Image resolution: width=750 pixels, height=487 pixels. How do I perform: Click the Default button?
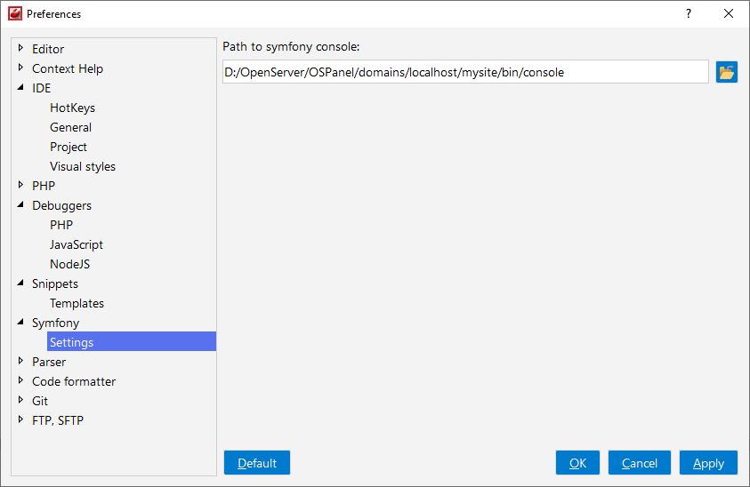point(257,463)
